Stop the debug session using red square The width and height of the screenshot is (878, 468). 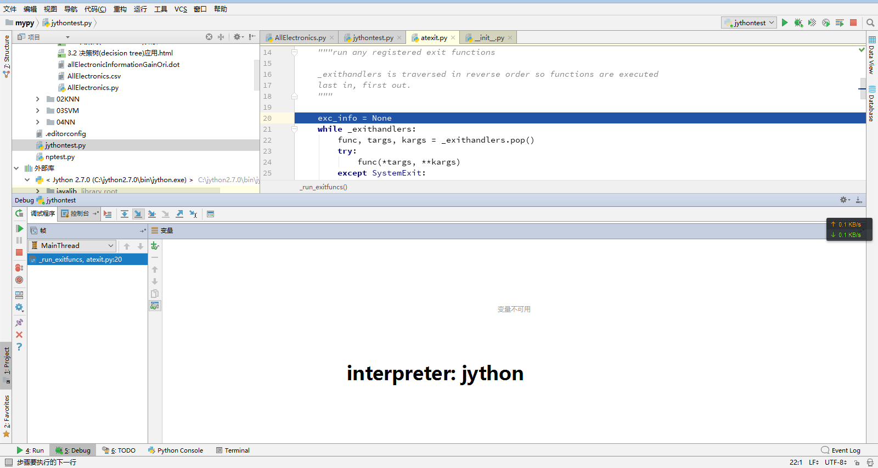pyautogui.click(x=19, y=252)
